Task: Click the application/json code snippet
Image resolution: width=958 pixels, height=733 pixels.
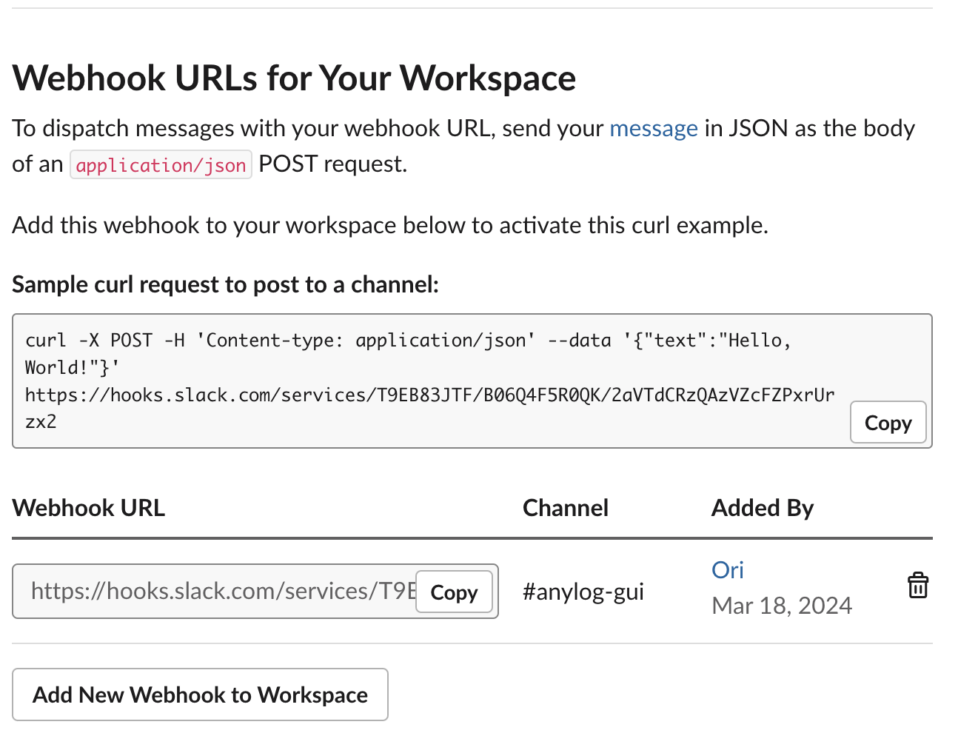Action: pos(161,164)
